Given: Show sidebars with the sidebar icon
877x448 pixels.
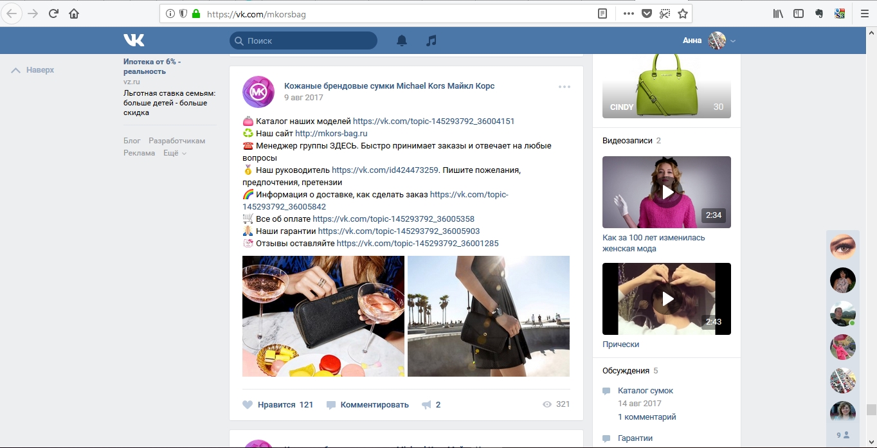Looking at the screenshot, I should click(x=799, y=13).
